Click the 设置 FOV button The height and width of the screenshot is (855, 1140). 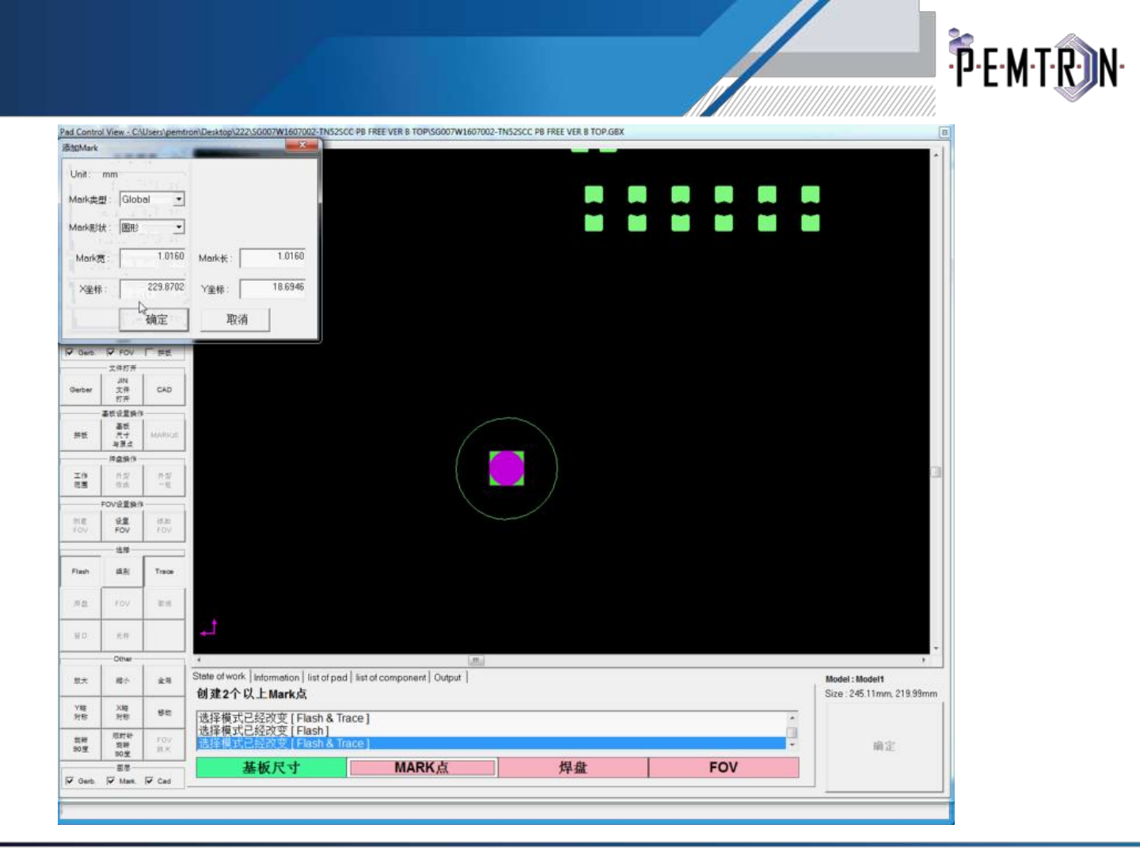tap(123, 526)
